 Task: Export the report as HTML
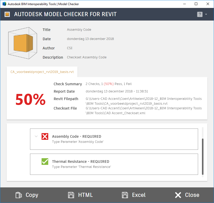[x=80, y=195]
